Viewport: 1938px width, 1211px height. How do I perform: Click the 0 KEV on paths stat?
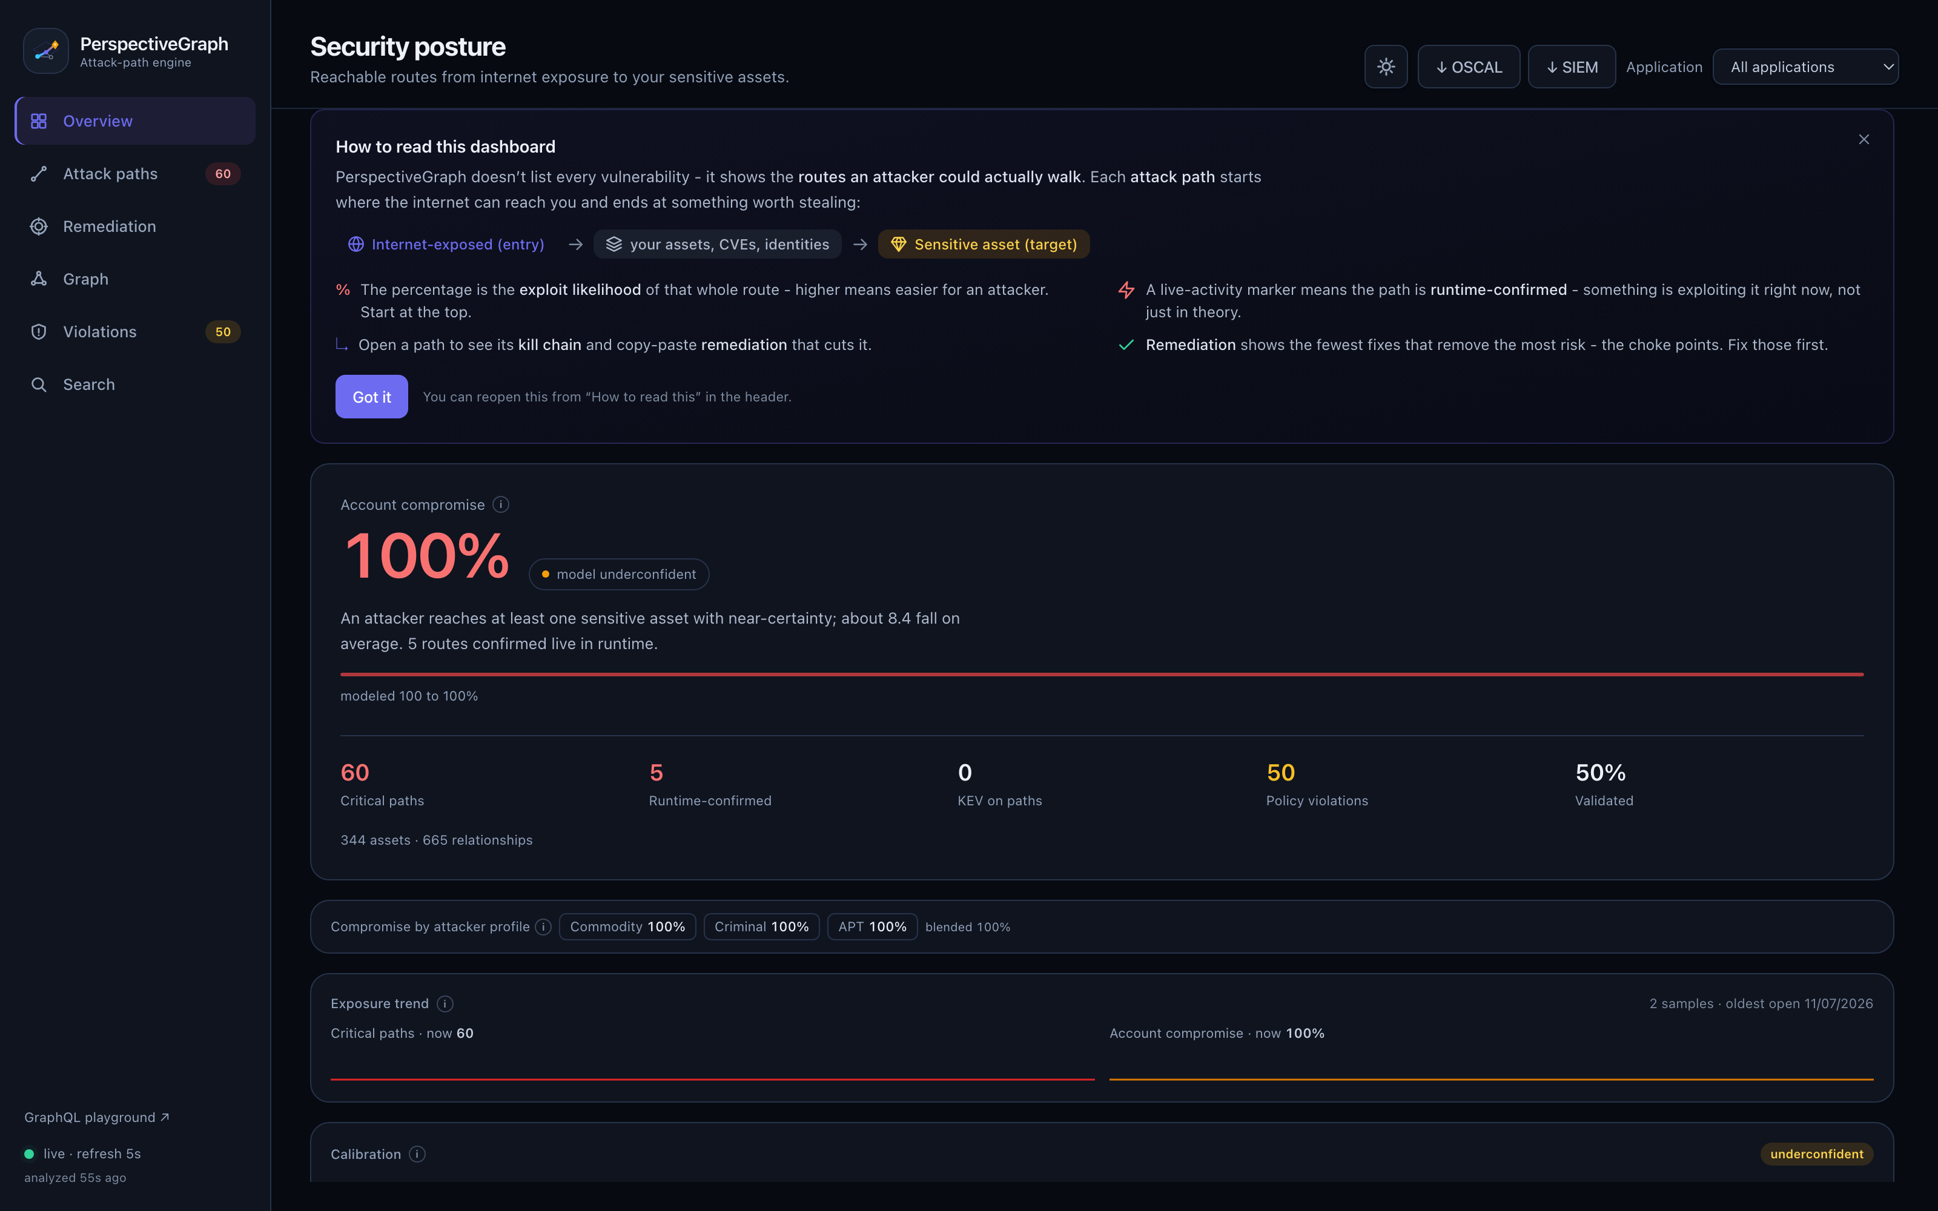point(999,784)
